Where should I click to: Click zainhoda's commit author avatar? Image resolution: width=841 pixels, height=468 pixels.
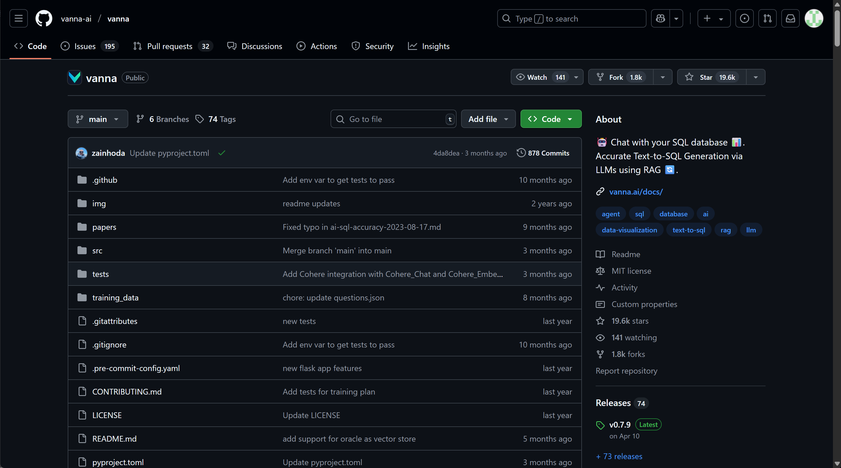(81, 153)
